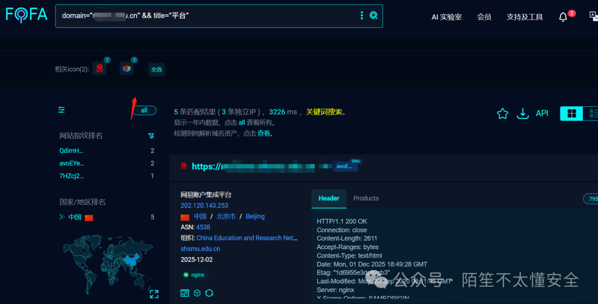Select the second related shield icon
Viewport: 598px width, 304px height.
coord(127,68)
